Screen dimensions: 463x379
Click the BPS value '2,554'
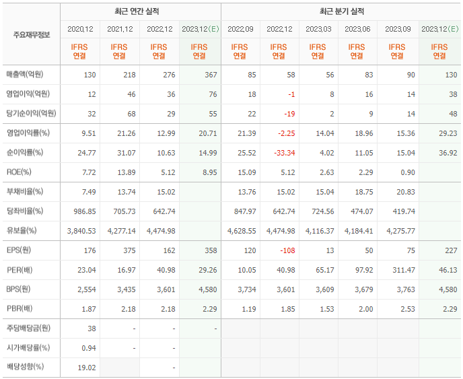click(x=87, y=289)
